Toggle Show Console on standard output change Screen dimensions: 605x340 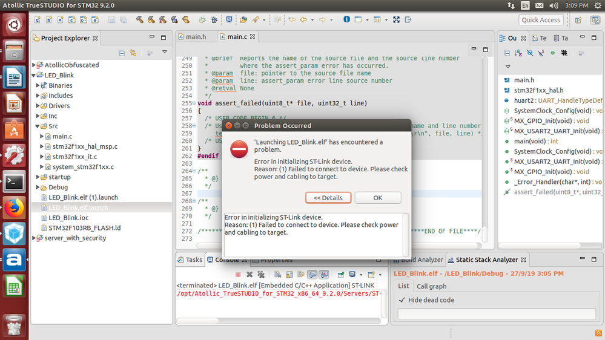(x=312, y=275)
